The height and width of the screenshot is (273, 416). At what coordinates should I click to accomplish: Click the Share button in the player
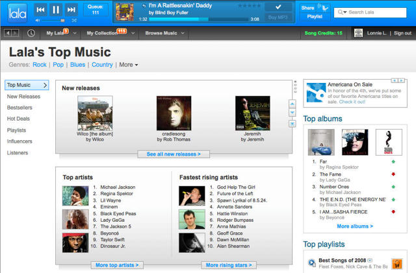click(x=307, y=8)
